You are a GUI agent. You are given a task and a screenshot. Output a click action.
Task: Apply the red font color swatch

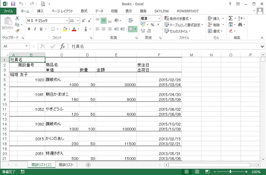pos(74,29)
